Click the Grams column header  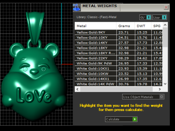click(x=125, y=26)
